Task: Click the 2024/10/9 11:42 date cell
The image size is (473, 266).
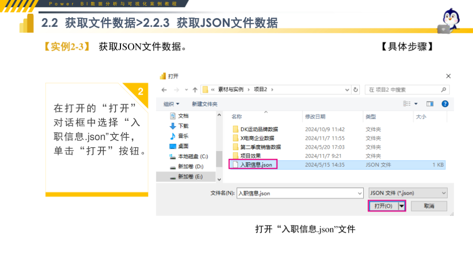Action: coord(325,129)
